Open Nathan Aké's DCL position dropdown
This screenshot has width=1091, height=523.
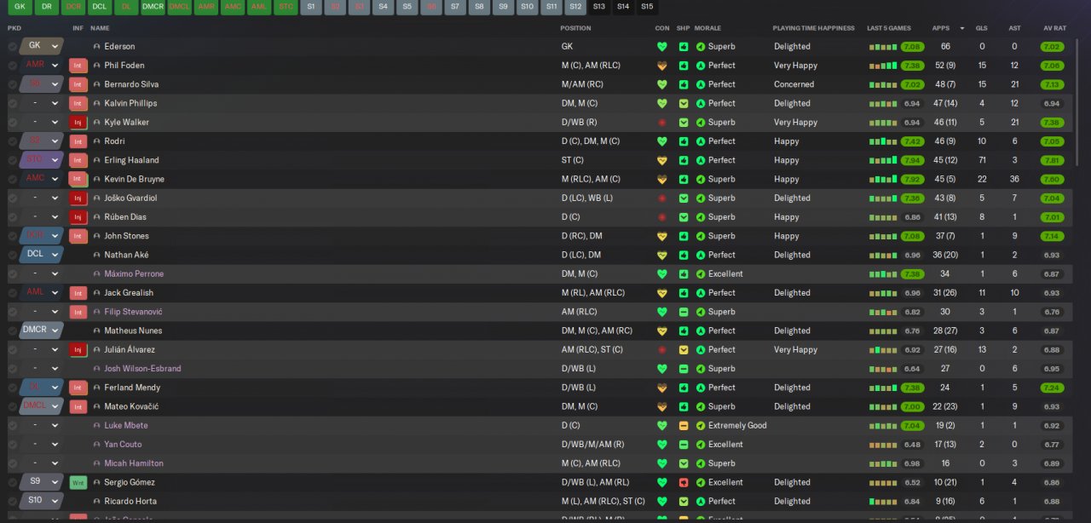click(41, 254)
